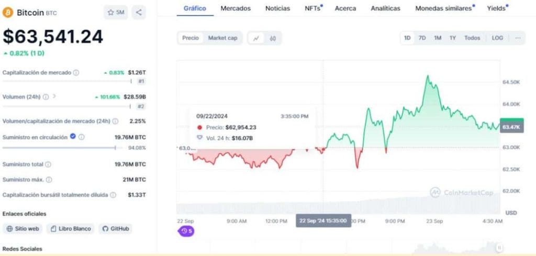The image size is (536, 256).
Task: Select the Market cap chart toggle
Action: (222, 38)
